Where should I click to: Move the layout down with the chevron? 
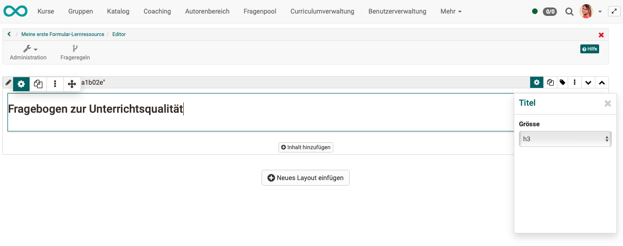pyautogui.click(x=588, y=83)
